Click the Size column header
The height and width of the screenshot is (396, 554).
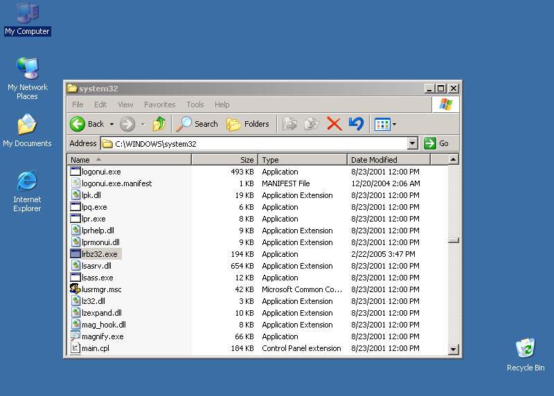pos(224,160)
